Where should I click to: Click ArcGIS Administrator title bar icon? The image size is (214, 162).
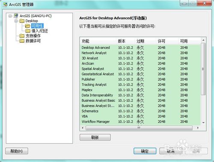point(6,4)
